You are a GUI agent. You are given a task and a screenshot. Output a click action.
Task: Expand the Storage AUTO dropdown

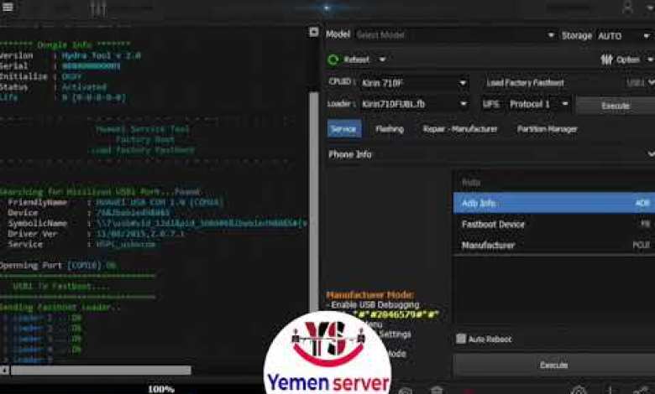tap(624, 35)
